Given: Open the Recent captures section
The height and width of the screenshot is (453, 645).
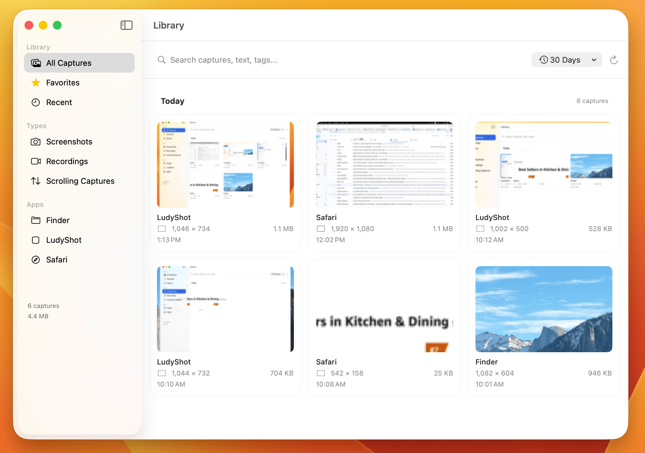Looking at the screenshot, I should click(x=59, y=102).
